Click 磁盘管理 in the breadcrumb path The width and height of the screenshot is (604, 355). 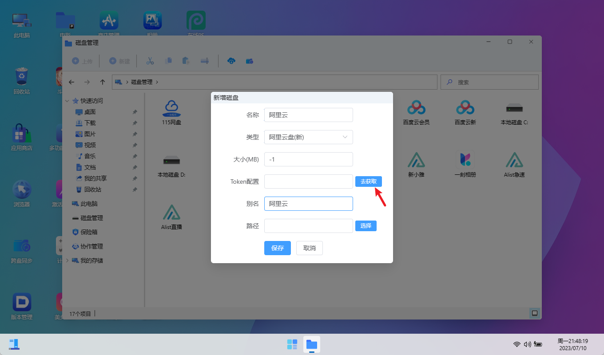click(143, 82)
